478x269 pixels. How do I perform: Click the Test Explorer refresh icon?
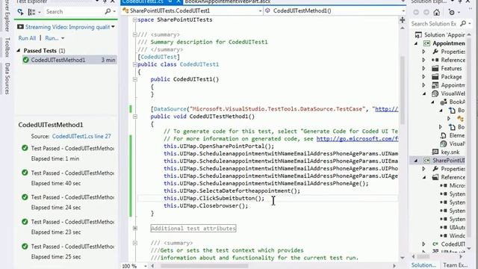click(x=20, y=12)
